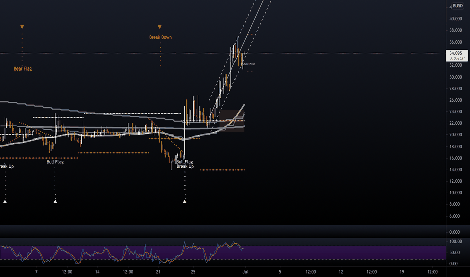Select the orange Bear Flag pattern label

pyautogui.click(x=23, y=68)
